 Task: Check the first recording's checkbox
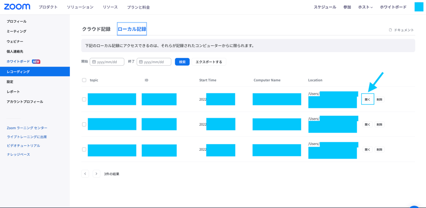(x=84, y=99)
